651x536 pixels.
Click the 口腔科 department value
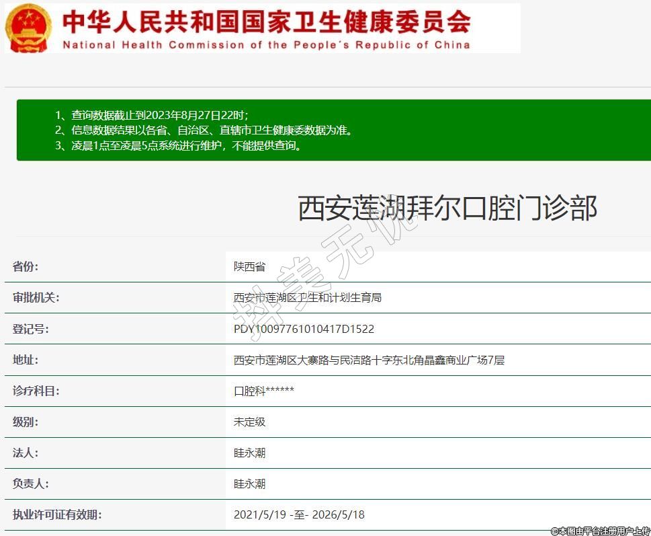tap(263, 391)
